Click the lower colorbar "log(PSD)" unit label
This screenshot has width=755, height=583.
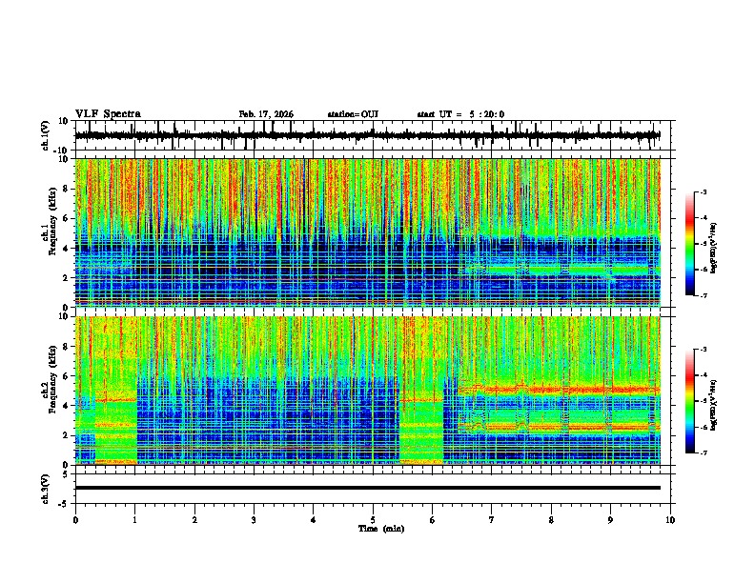713,405
